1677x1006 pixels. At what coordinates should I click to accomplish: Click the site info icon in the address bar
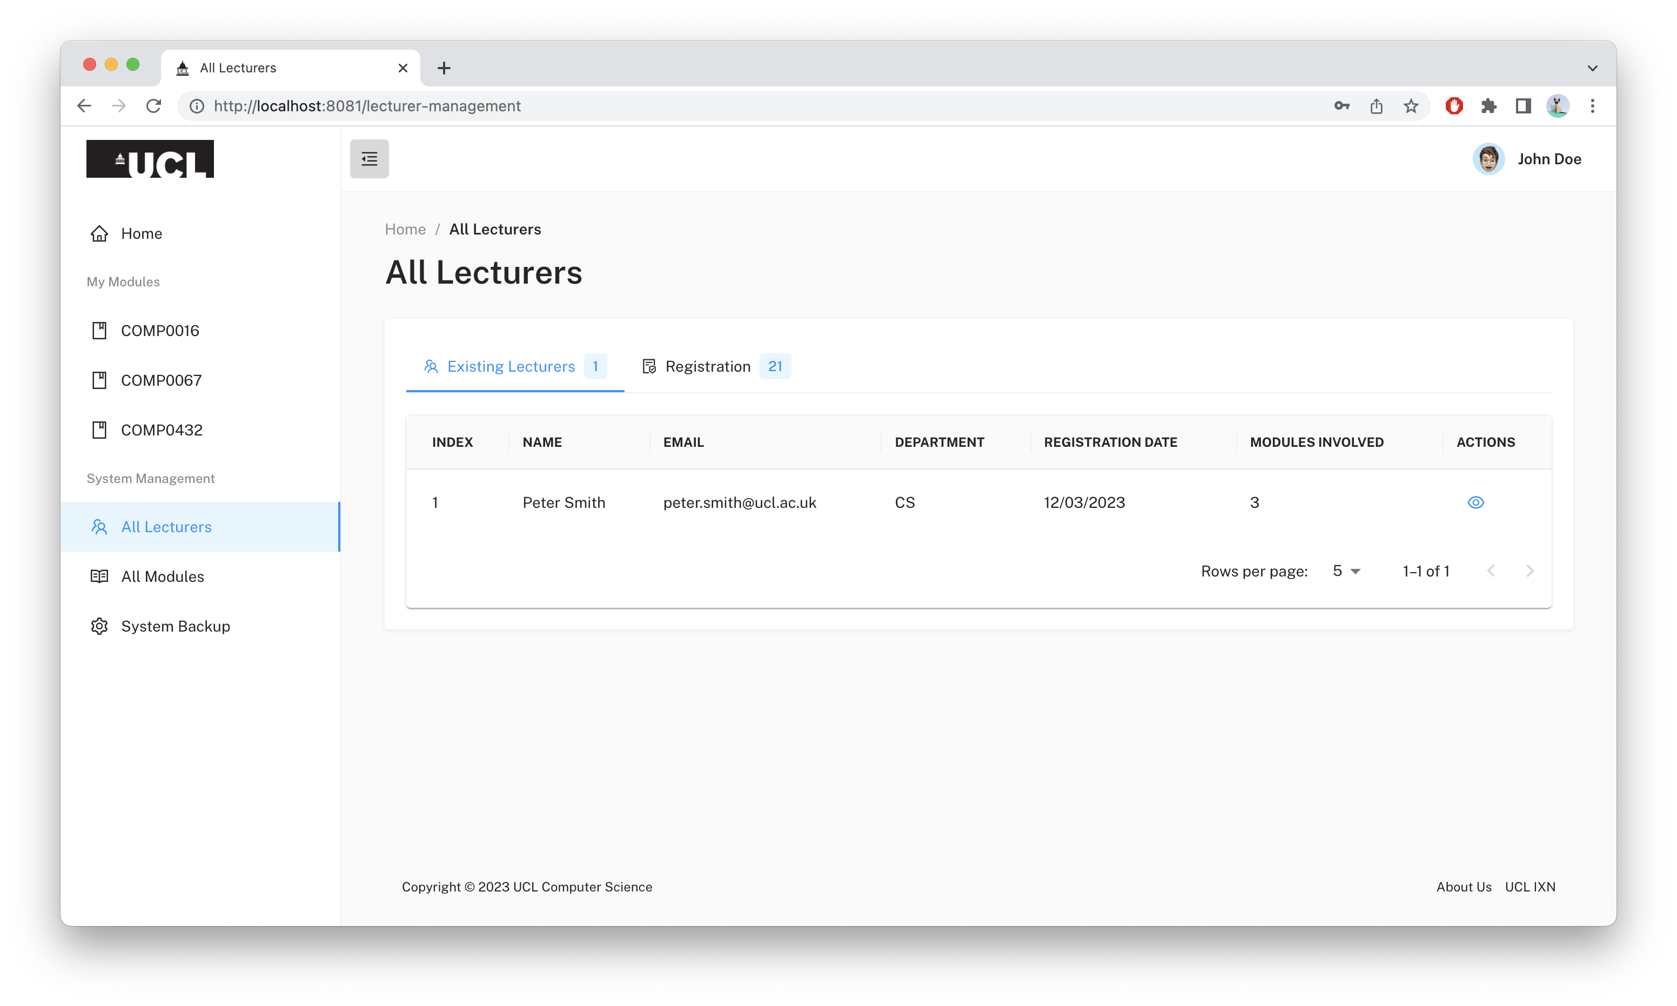pyautogui.click(x=197, y=106)
